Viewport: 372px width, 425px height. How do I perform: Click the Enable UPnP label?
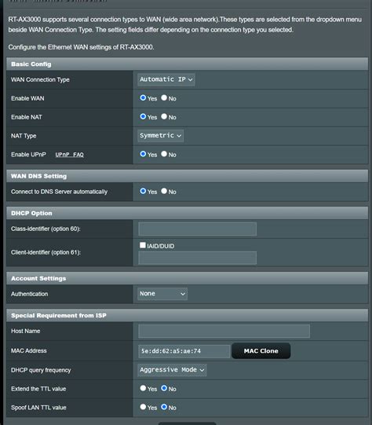coord(28,155)
